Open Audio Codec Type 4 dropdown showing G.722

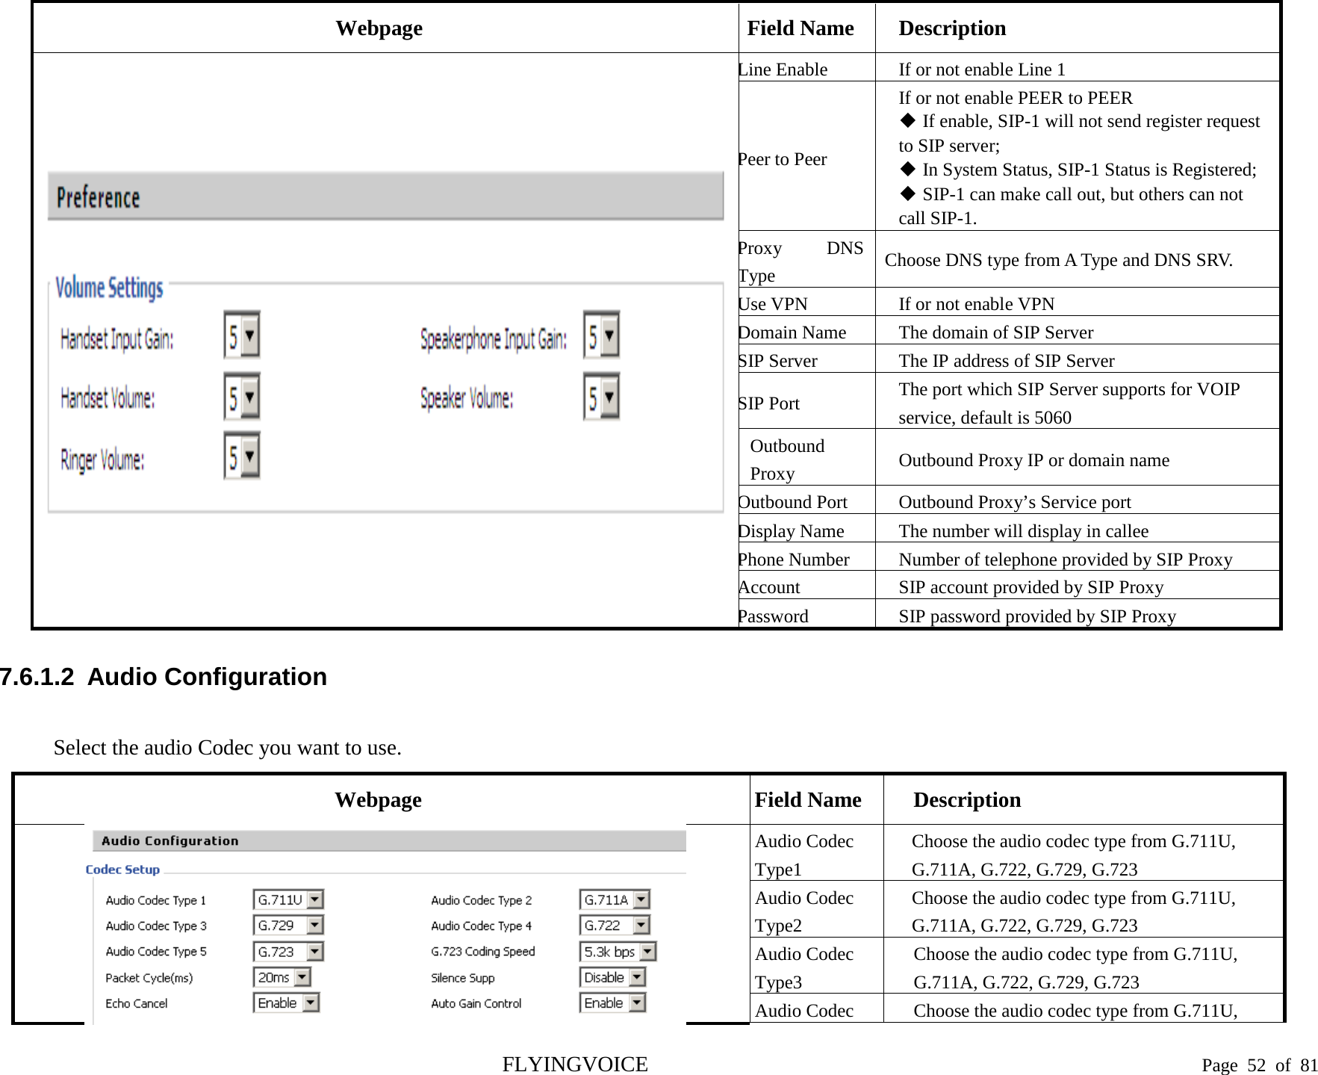click(615, 925)
